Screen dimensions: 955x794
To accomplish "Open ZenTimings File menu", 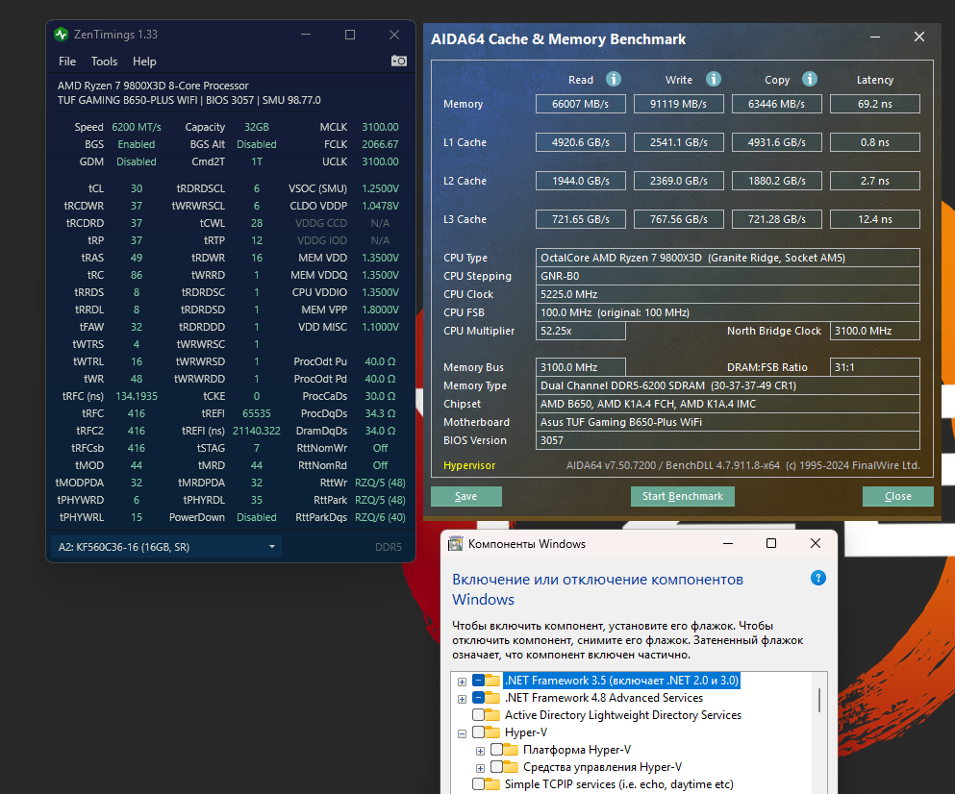I will (67, 62).
